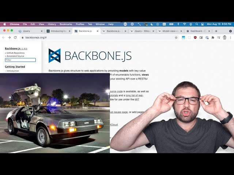Click the DeLorean car picture overlay
Screen dimensions: 234x175
tap(55, 113)
